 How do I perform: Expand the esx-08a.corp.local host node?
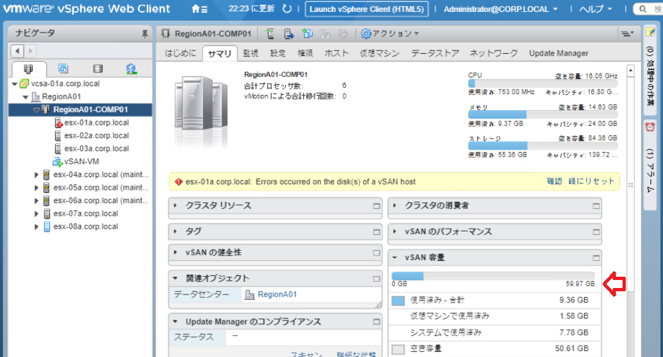37,227
